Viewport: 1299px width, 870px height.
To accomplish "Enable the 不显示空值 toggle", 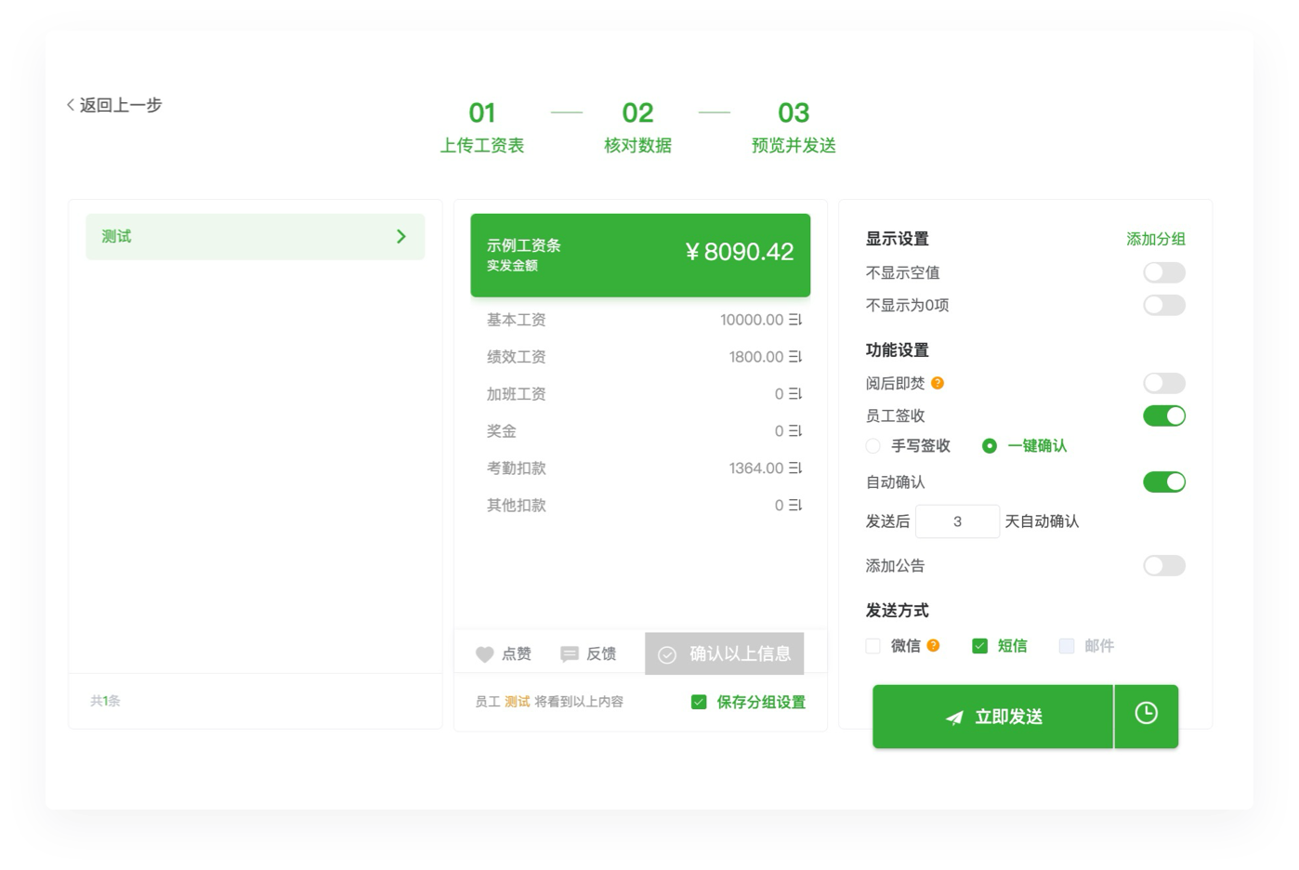I will pyautogui.click(x=1163, y=272).
